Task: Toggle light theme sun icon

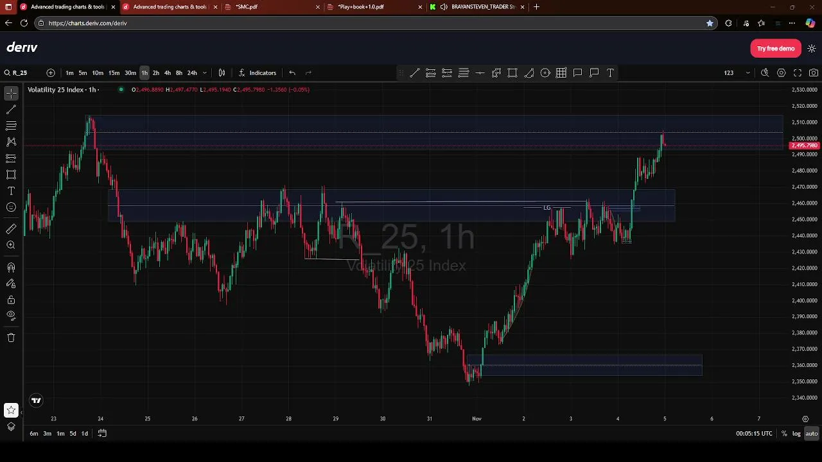Action: pos(812,49)
